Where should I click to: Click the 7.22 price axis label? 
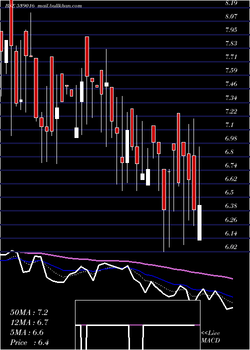[x=231, y=111]
